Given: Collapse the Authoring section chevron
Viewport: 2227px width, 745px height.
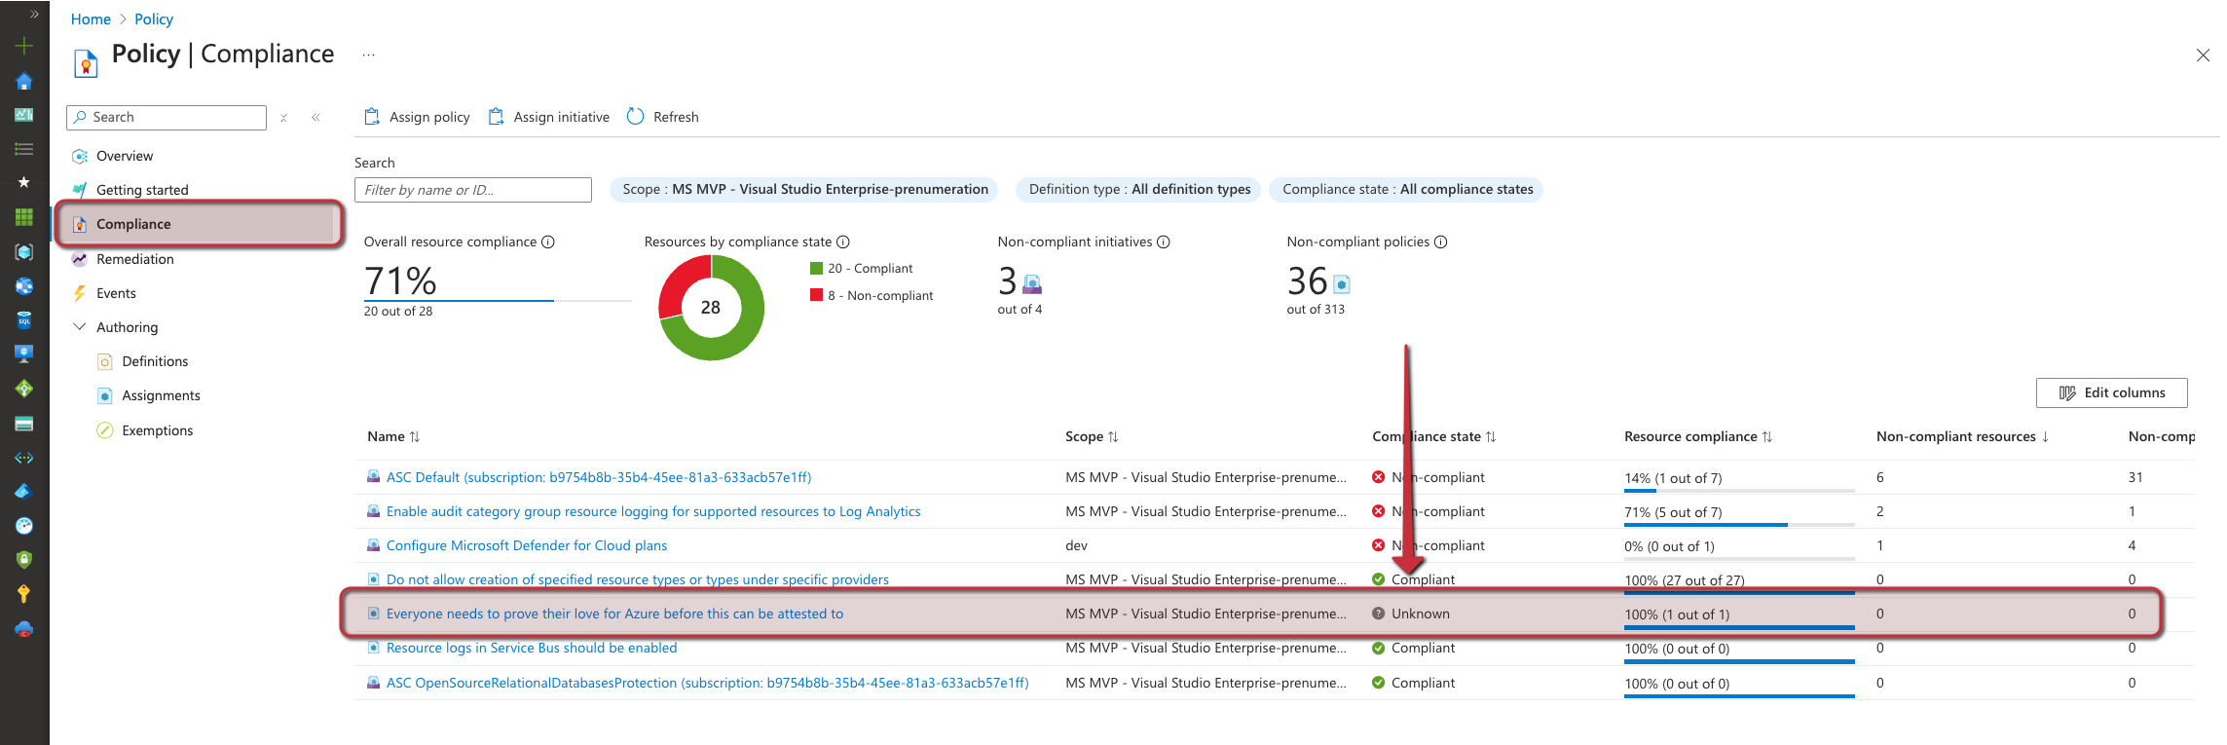Looking at the screenshot, I should (80, 327).
